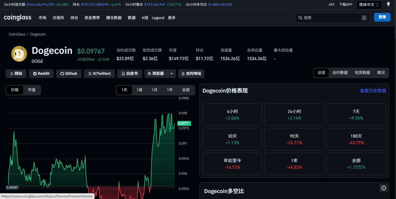Click the settings icon beside Dogecoin多空比
The width and height of the screenshot is (396, 199).
click(384, 188)
